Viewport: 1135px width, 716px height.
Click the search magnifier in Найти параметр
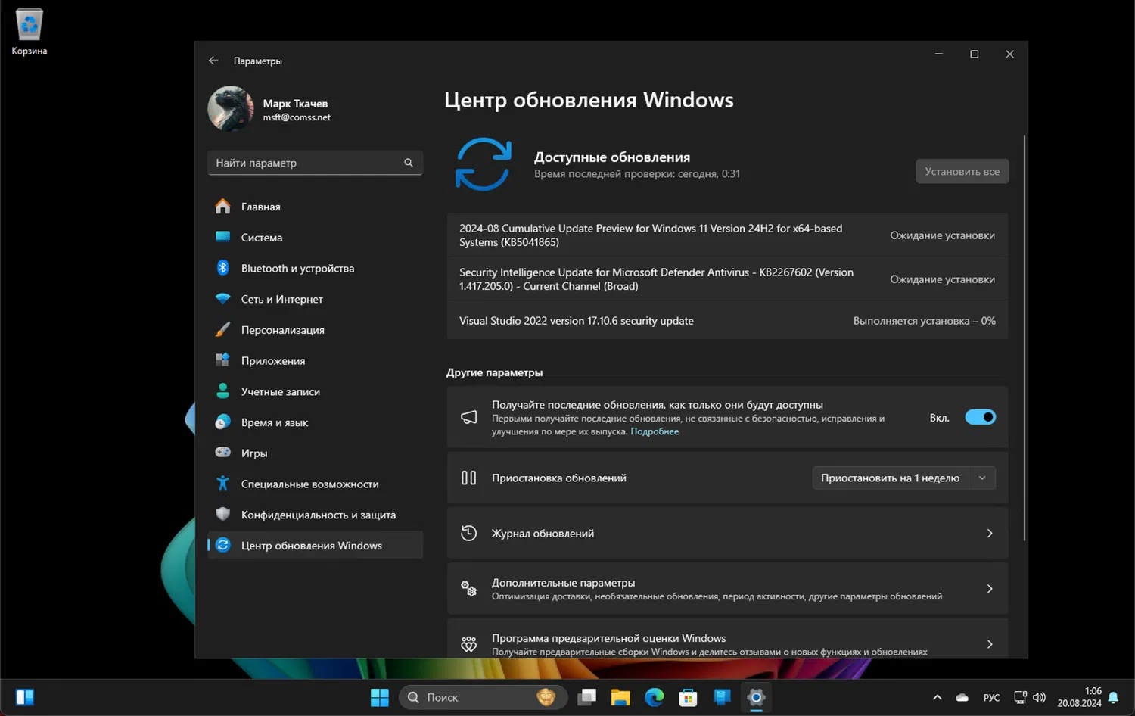point(409,163)
